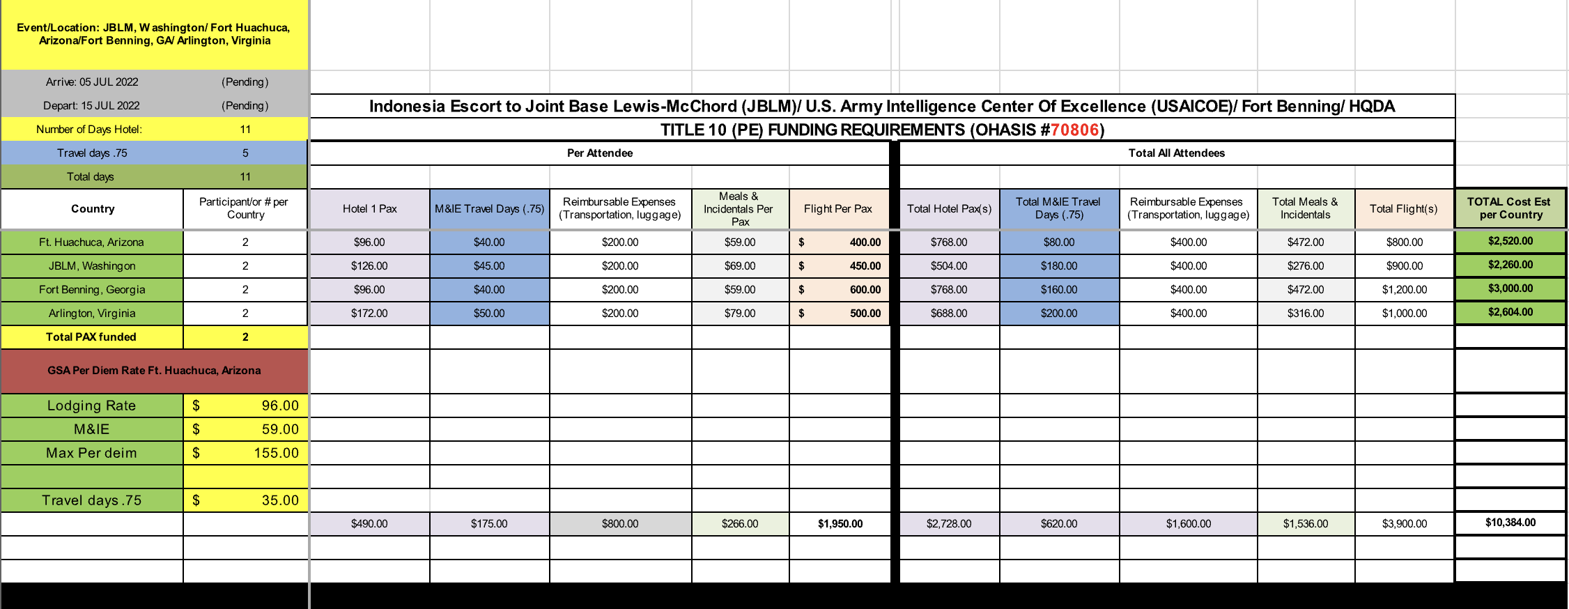Select the Travel days .75 value 5
This screenshot has width=1569, height=609.
(x=245, y=153)
